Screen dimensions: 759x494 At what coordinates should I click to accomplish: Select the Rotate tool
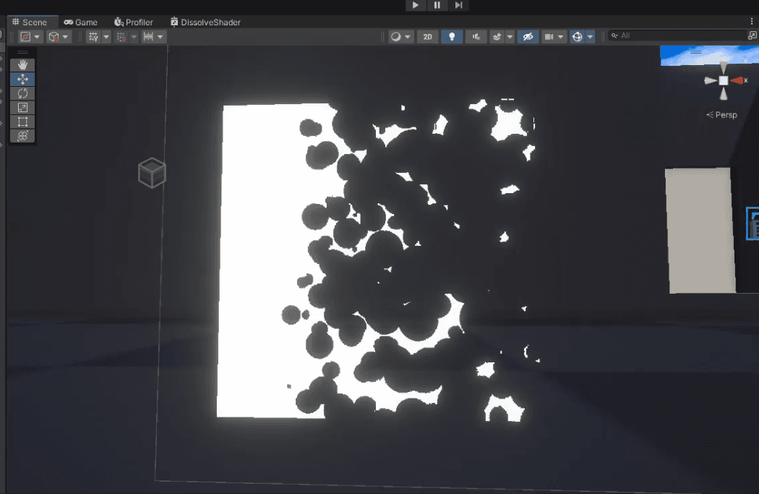[22, 93]
